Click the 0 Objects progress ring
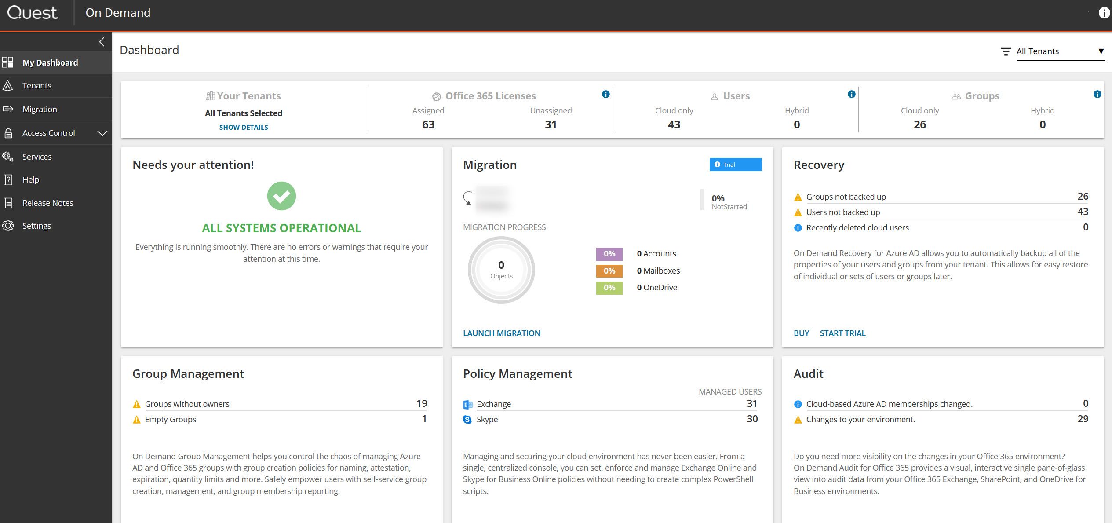Image resolution: width=1112 pixels, height=523 pixels. click(x=501, y=270)
